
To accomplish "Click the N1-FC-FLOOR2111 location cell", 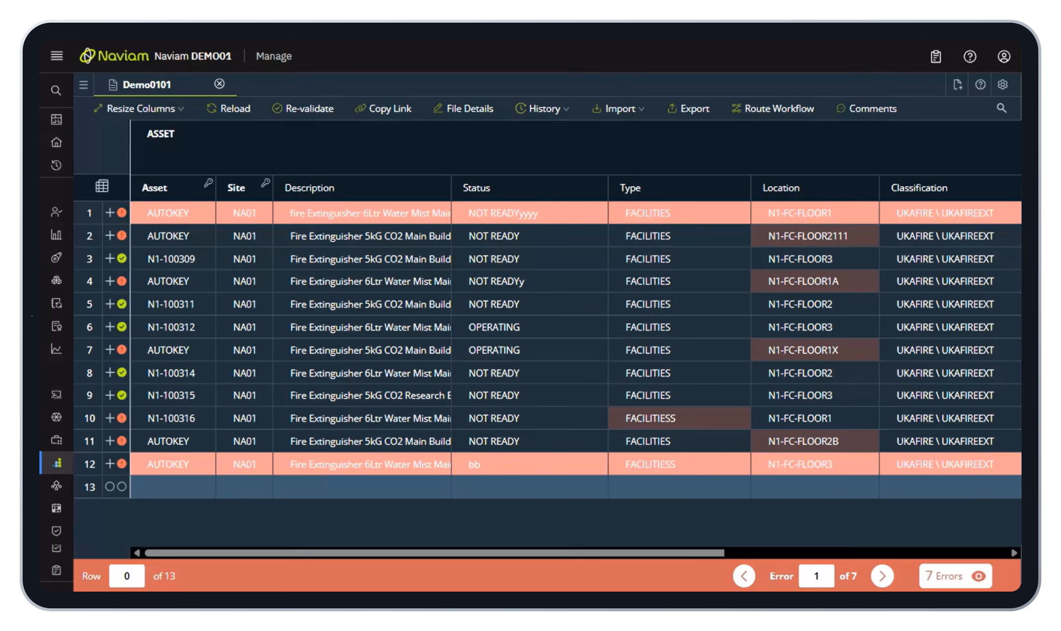I will 815,236.
